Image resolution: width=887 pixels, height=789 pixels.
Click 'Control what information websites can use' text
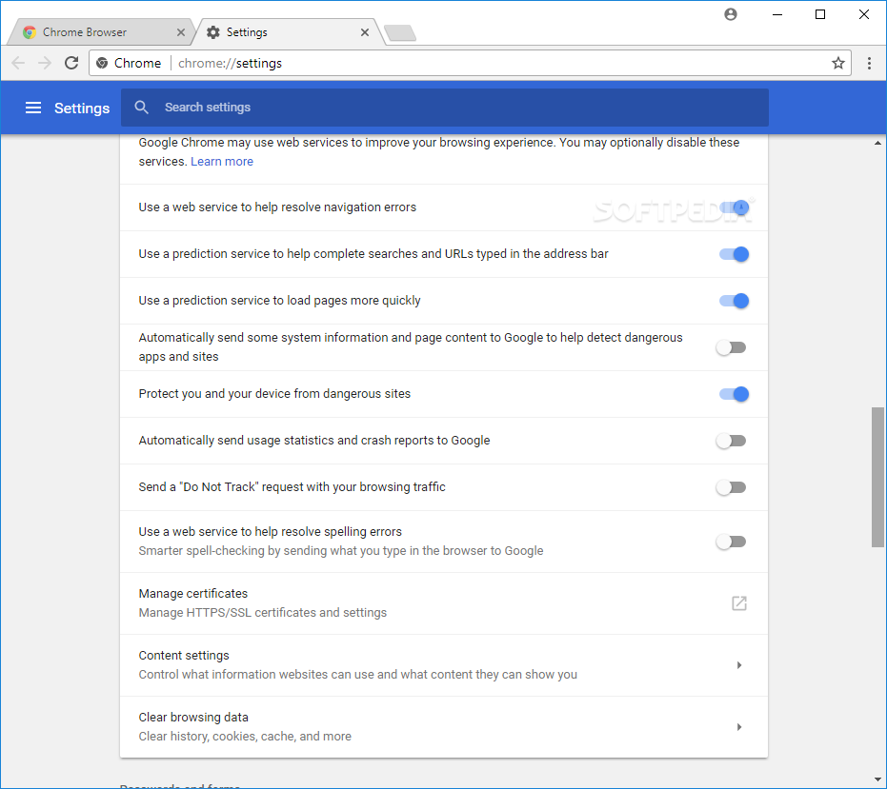[x=358, y=675]
